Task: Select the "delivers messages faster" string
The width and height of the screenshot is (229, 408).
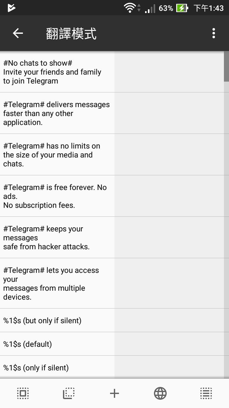Action: pos(57,113)
